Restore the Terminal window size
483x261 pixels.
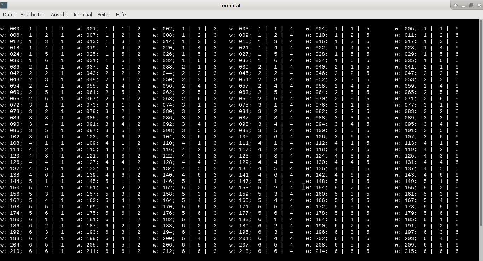471,5
